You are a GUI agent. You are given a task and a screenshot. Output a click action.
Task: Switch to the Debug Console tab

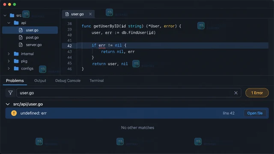[68, 81]
